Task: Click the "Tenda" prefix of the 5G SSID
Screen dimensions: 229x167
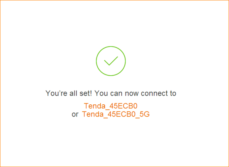Action: tap(93, 114)
